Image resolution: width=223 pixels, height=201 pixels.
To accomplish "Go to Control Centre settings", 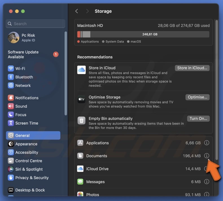I will [33, 161].
